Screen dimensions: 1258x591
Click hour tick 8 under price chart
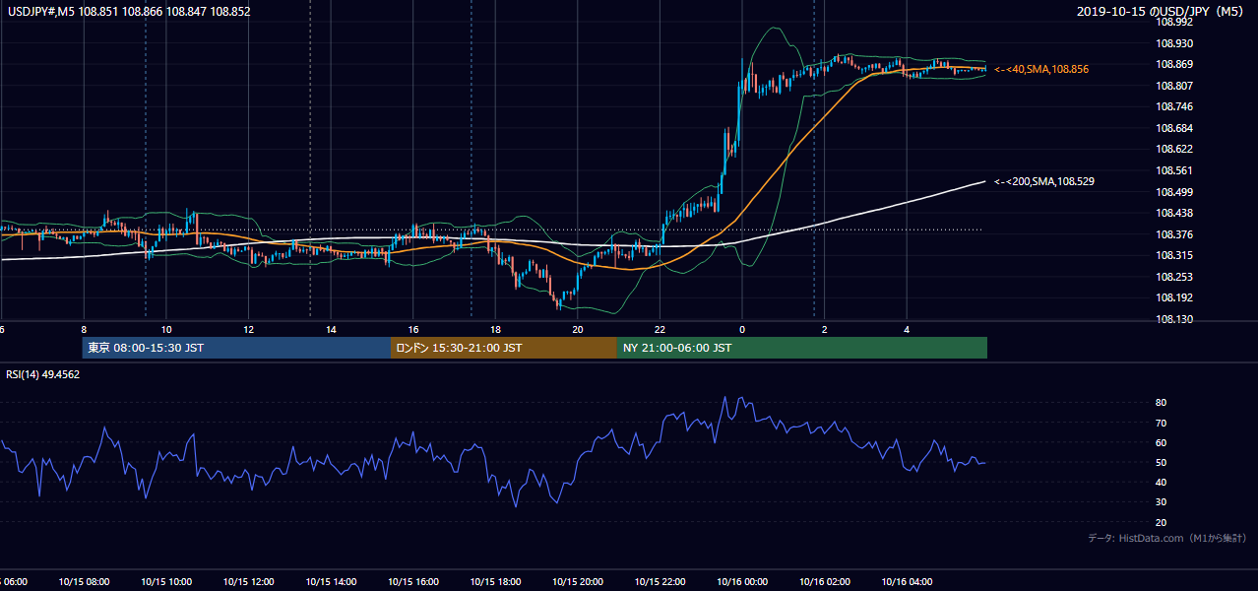coord(84,330)
